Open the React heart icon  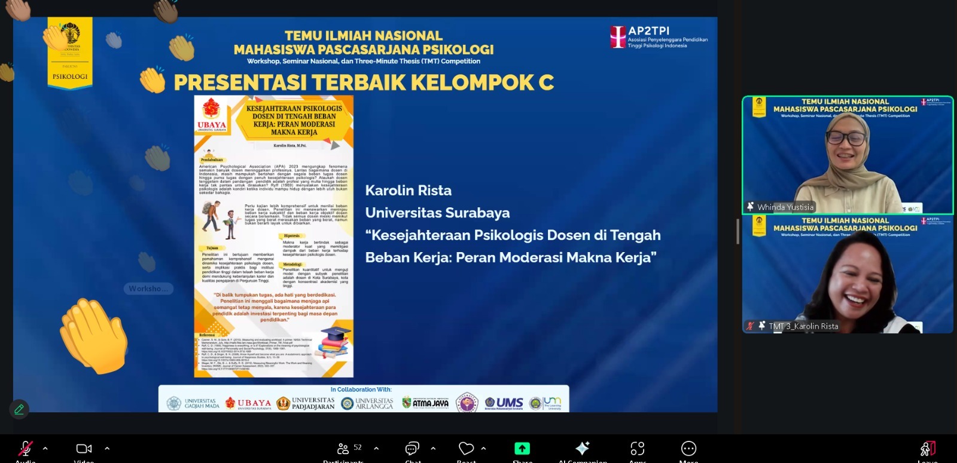point(466,449)
